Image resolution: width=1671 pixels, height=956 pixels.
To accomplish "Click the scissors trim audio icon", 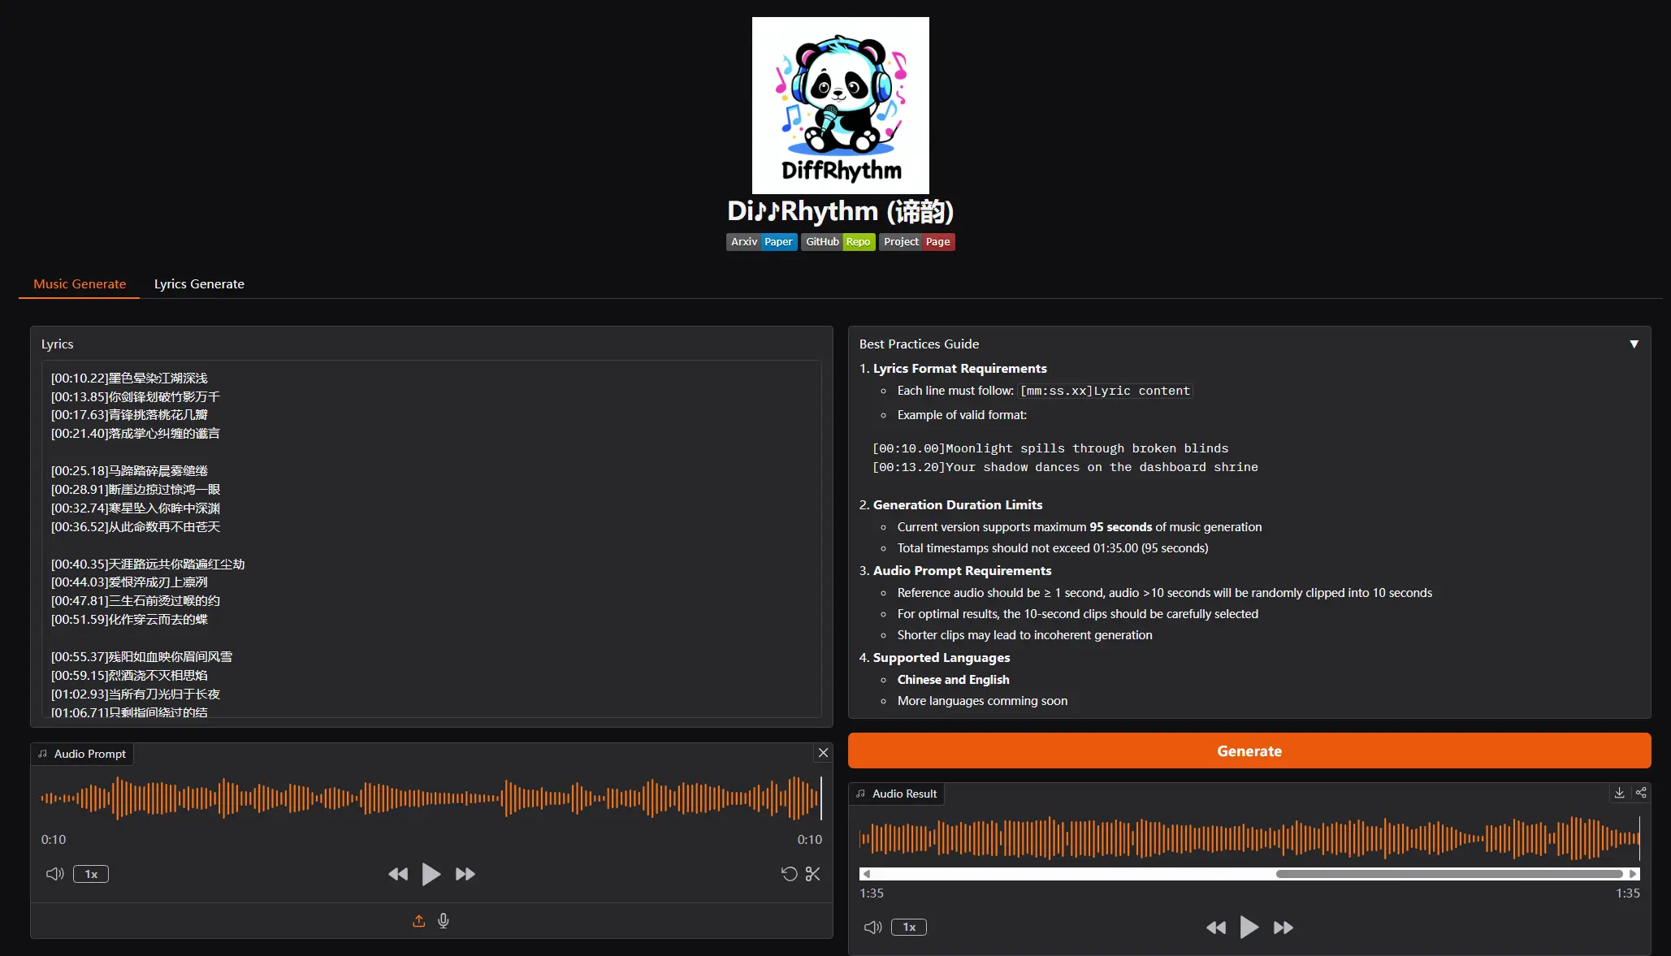I will [812, 874].
